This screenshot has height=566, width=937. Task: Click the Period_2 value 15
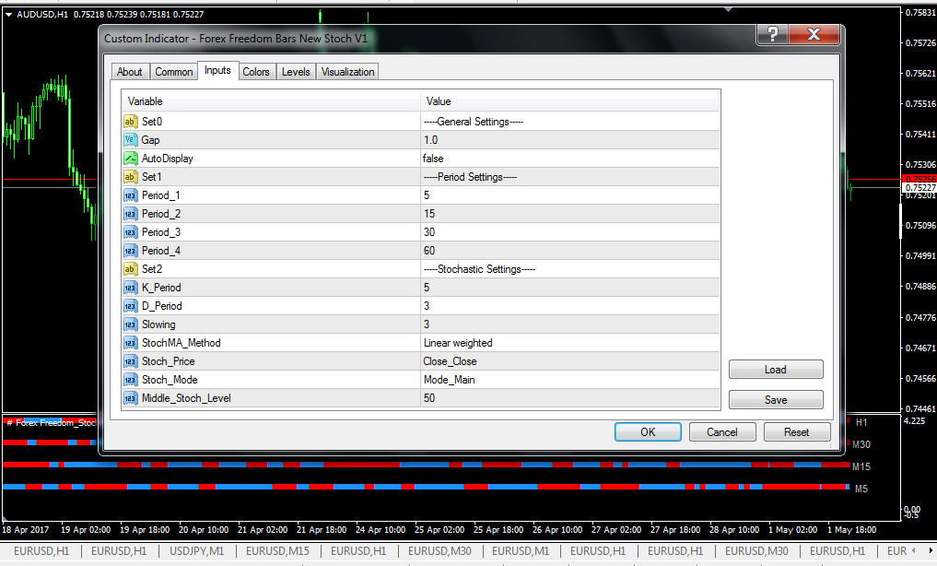(x=429, y=214)
